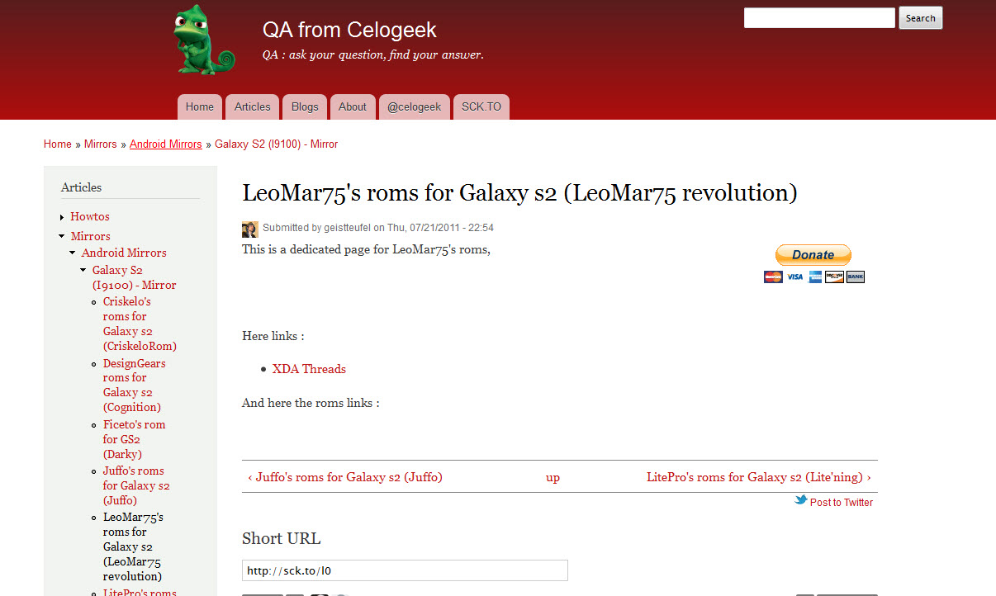The width and height of the screenshot is (996, 596).
Task: Open the XDA Threads link
Action: (309, 369)
